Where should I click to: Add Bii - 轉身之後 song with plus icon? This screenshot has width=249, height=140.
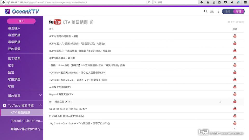(220, 102)
